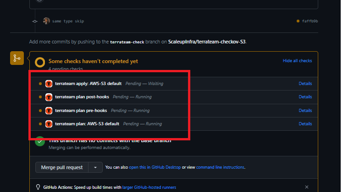Collapse checks with Hide all checks
Screen dimensions: 343x192
(297, 61)
